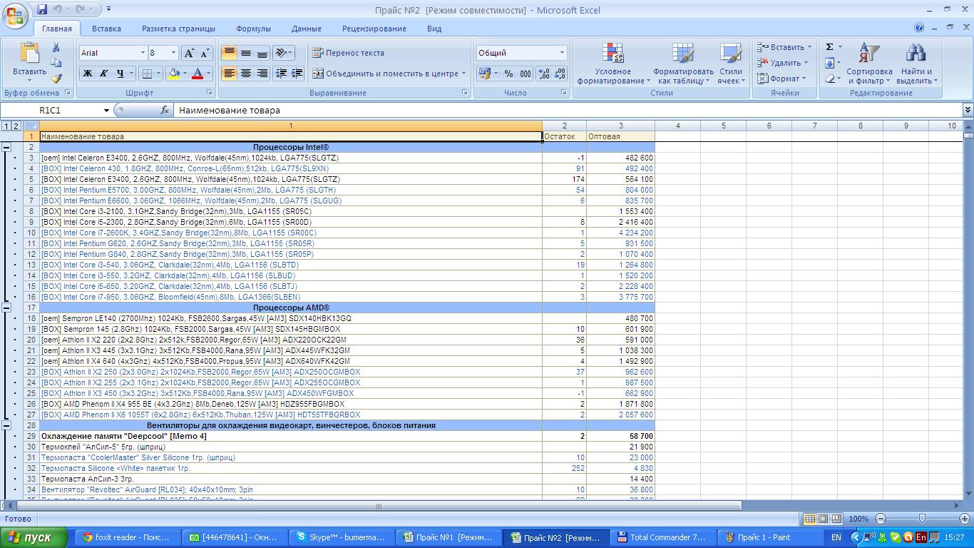Collapse the Вентиляторы outline group

click(6, 426)
